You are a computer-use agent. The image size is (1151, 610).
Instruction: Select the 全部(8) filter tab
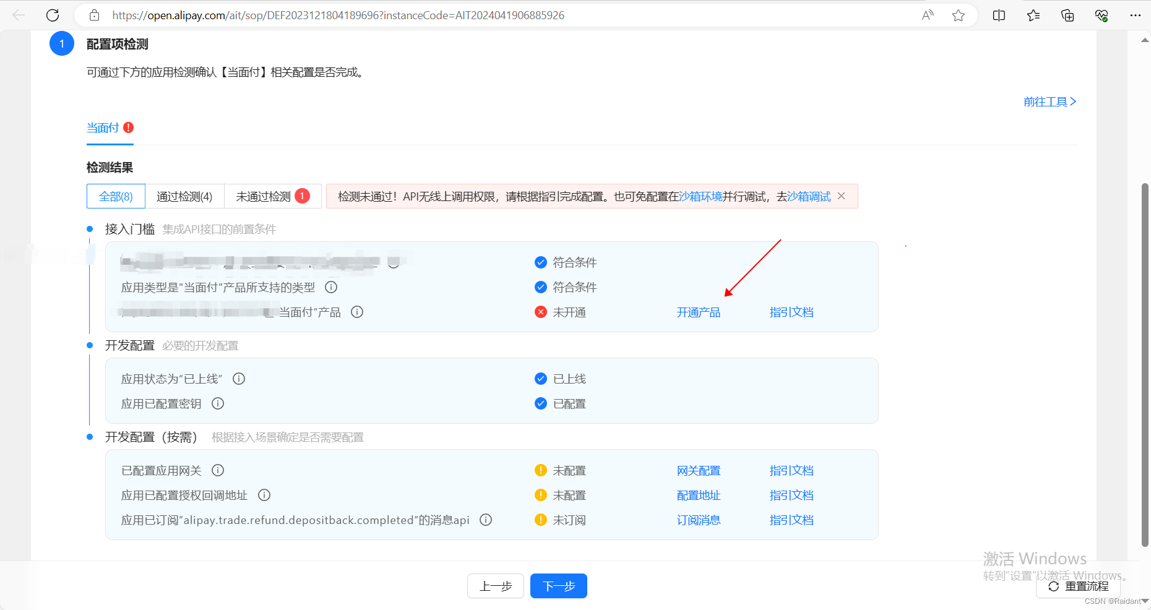(116, 196)
